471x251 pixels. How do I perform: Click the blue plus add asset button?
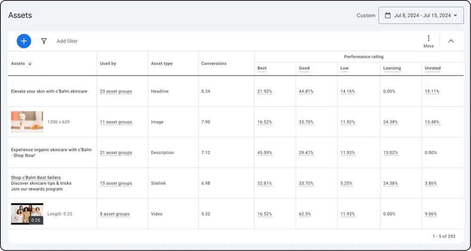tap(24, 41)
